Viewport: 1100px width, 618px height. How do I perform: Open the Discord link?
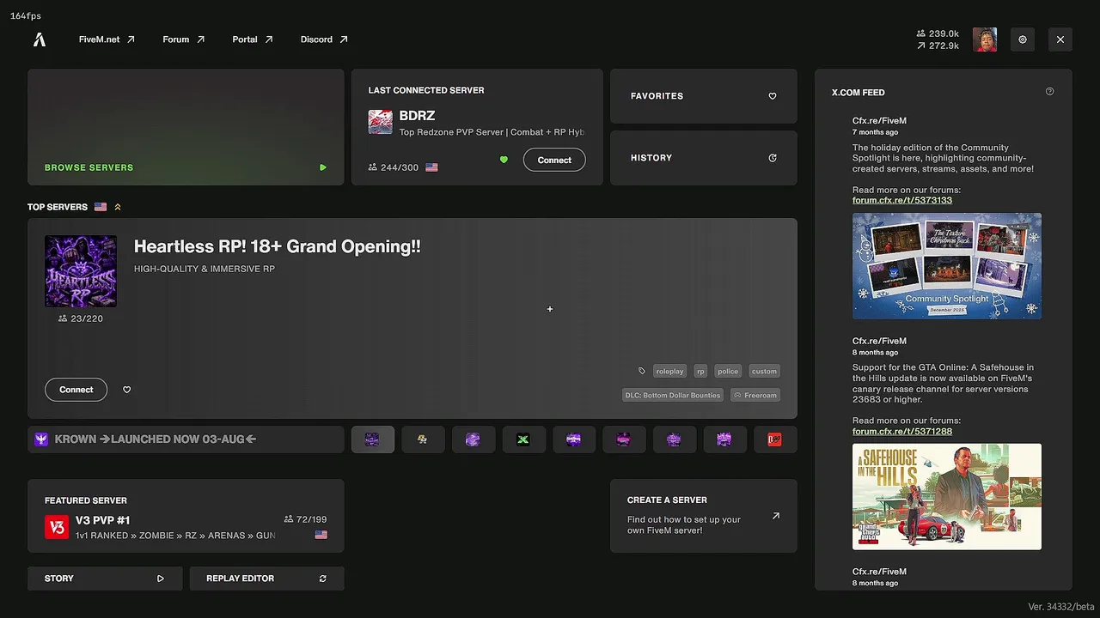324,39
